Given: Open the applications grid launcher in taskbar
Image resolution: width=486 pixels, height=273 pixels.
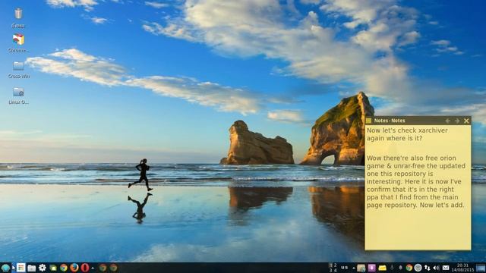Looking at the screenshot, I should [21, 268].
